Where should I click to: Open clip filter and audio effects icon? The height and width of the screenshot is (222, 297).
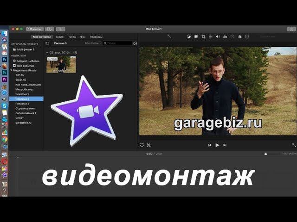pos(240,37)
